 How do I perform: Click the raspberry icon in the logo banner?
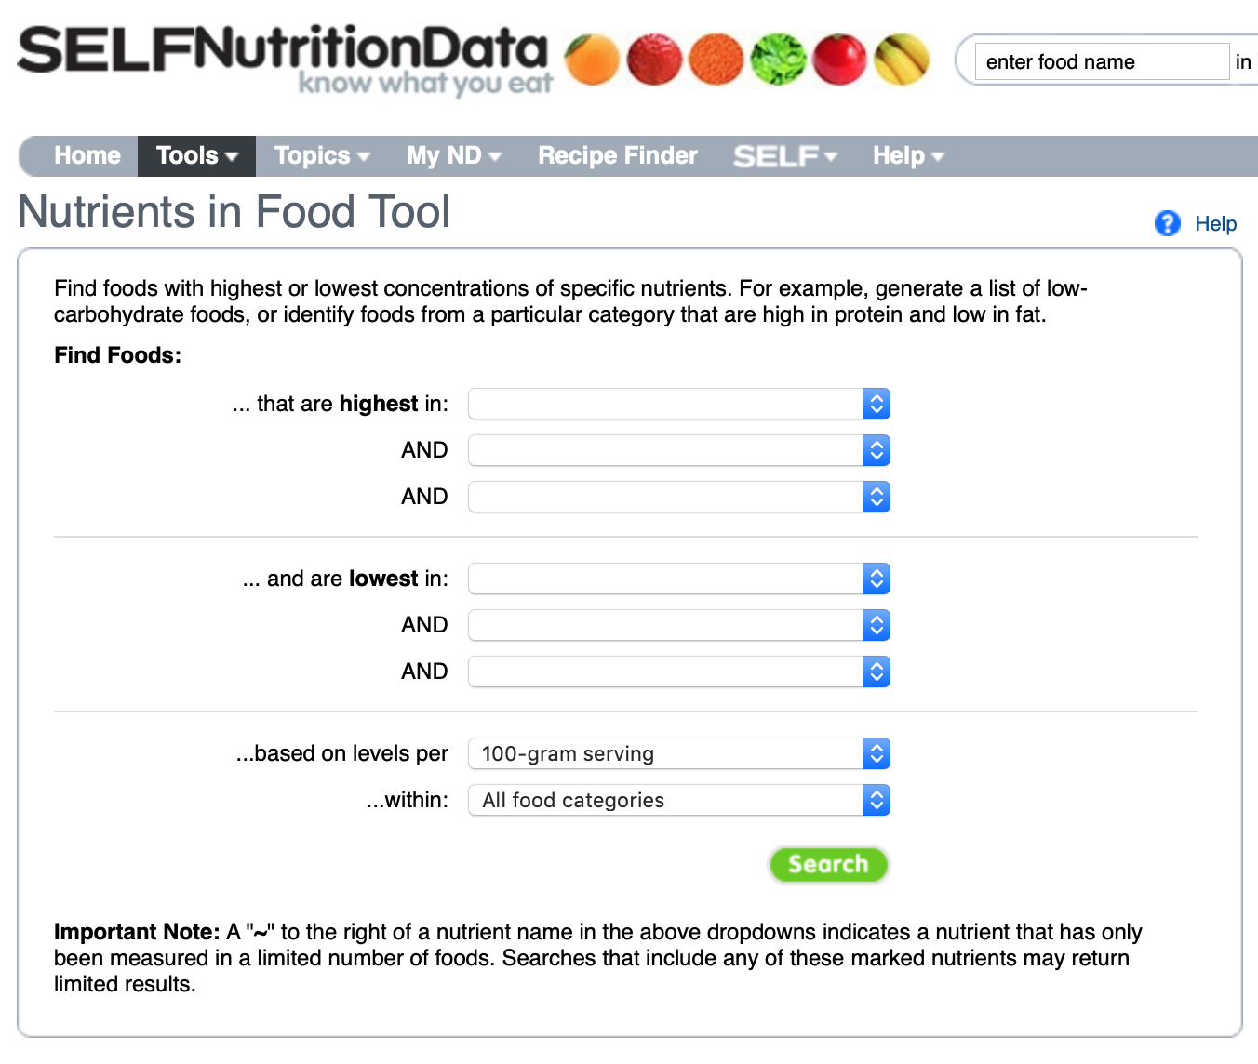[x=654, y=59]
